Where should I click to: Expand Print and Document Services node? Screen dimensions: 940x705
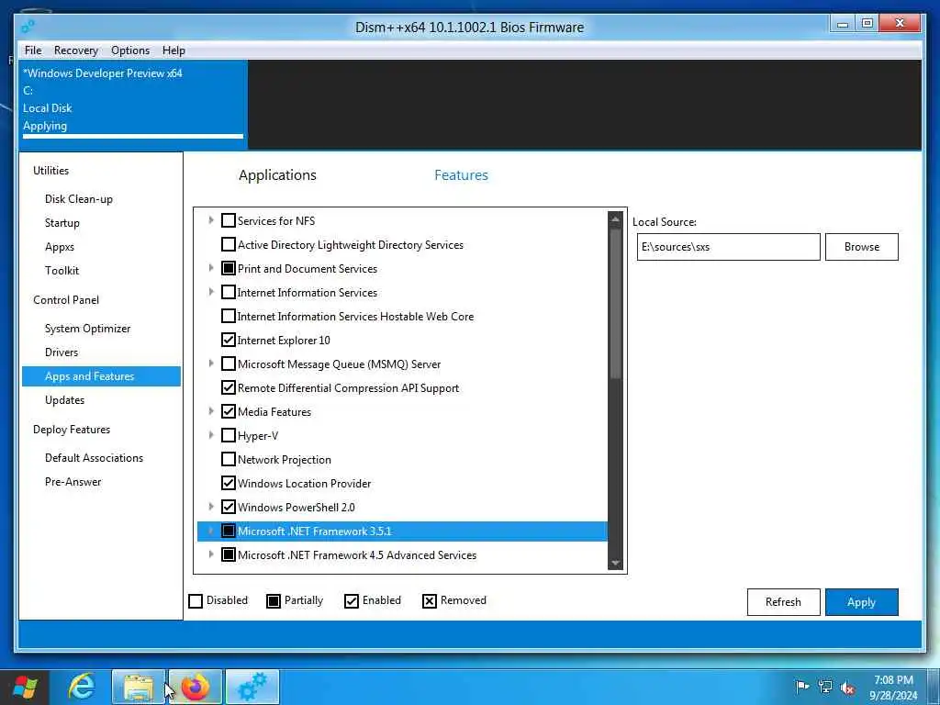(210, 268)
